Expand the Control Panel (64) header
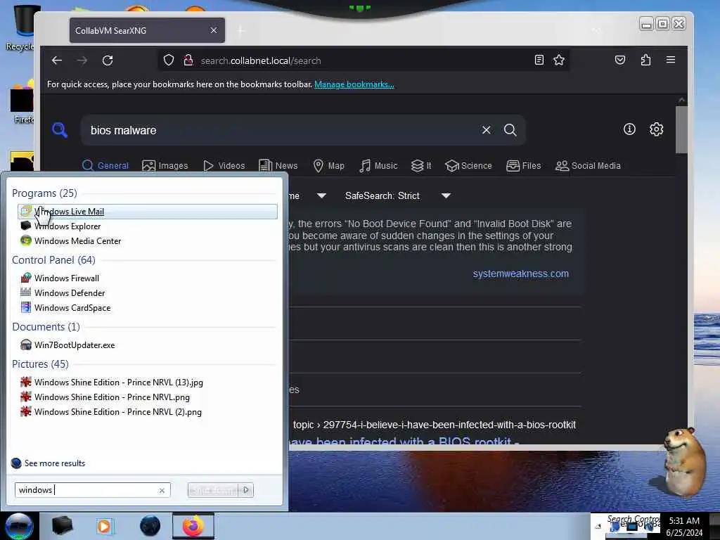The image size is (720, 540). click(53, 260)
